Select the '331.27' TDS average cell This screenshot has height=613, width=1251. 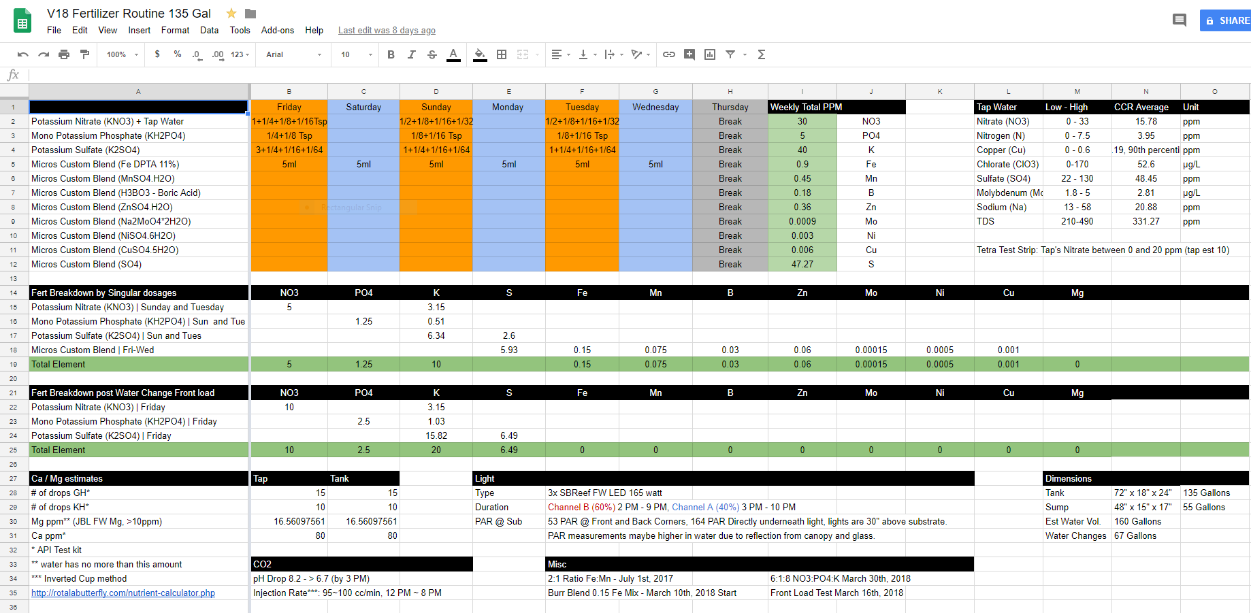tap(1146, 222)
